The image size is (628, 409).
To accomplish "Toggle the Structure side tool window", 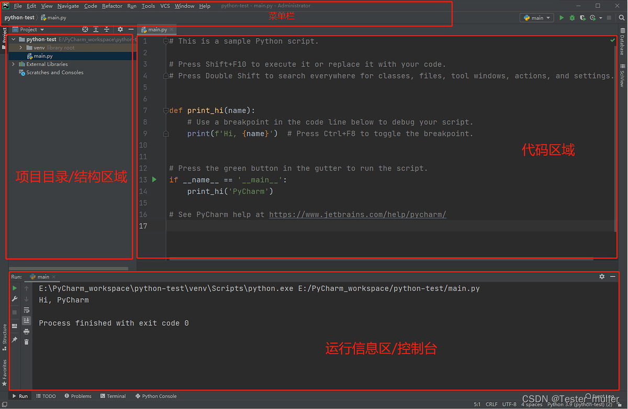I will point(4,337).
